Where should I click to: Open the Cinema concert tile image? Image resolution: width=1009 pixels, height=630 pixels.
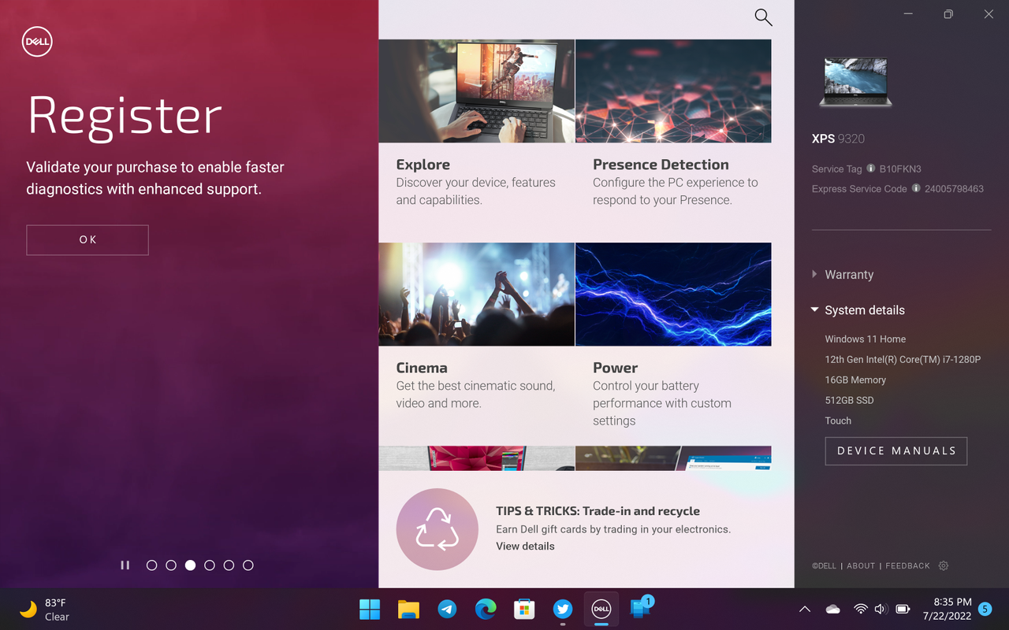[x=476, y=295]
